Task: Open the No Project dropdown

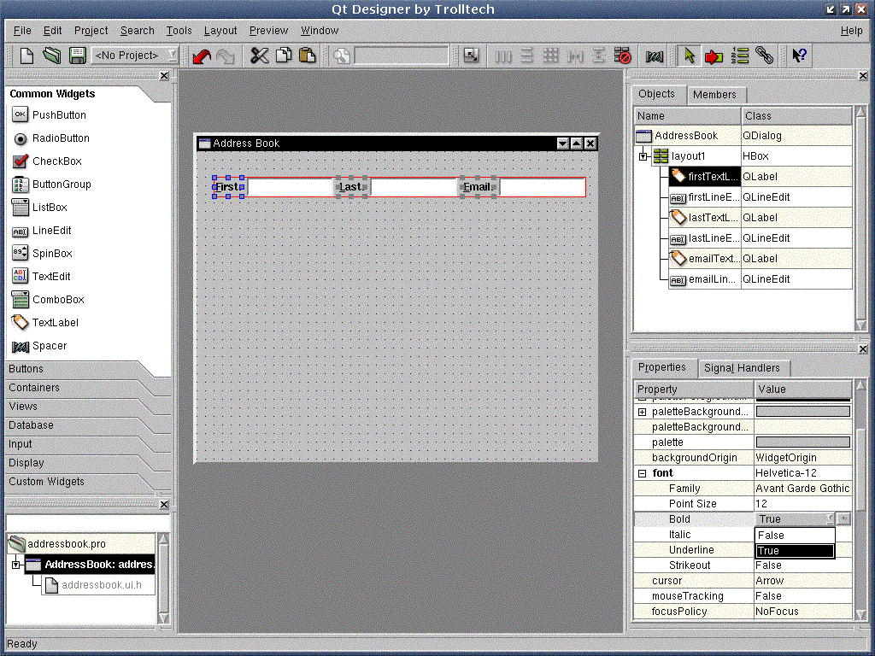Action: click(x=136, y=56)
